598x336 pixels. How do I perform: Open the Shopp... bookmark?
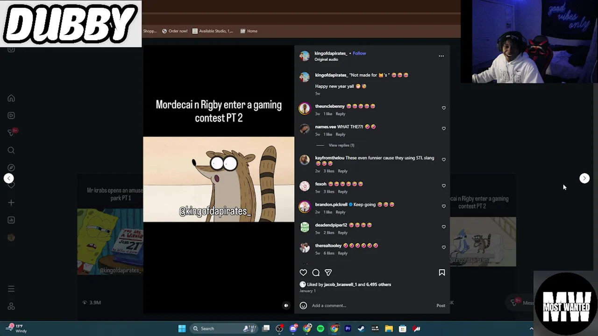[150, 31]
